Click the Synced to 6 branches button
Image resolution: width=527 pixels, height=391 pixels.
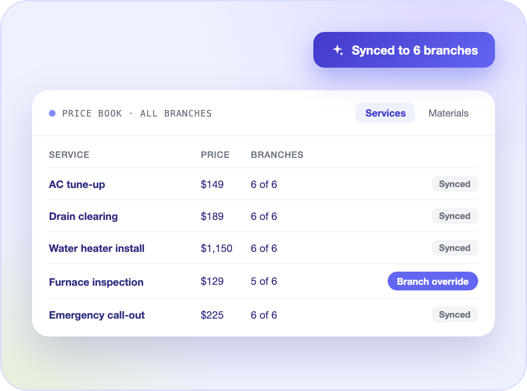pos(404,50)
